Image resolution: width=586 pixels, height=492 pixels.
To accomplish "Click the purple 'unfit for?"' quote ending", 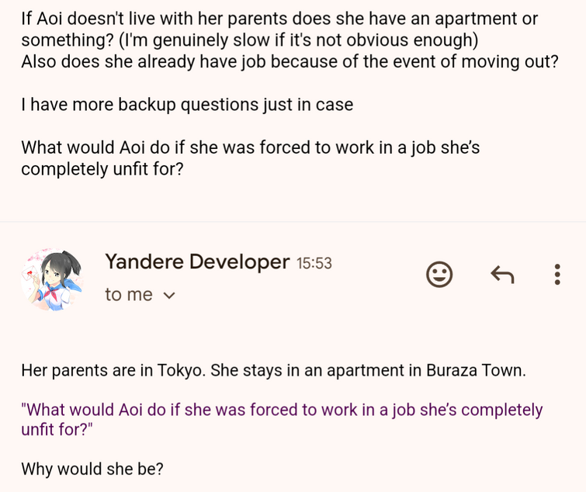I will [x=57, y=430].
